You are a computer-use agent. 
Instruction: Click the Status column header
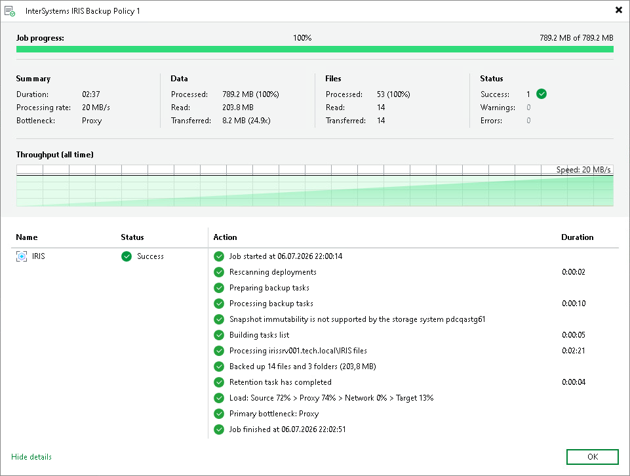132,237
